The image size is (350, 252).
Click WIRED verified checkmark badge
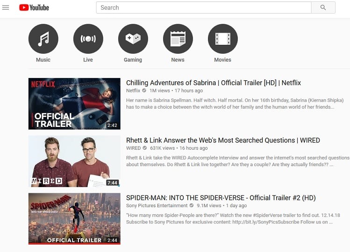pos(145,148)
